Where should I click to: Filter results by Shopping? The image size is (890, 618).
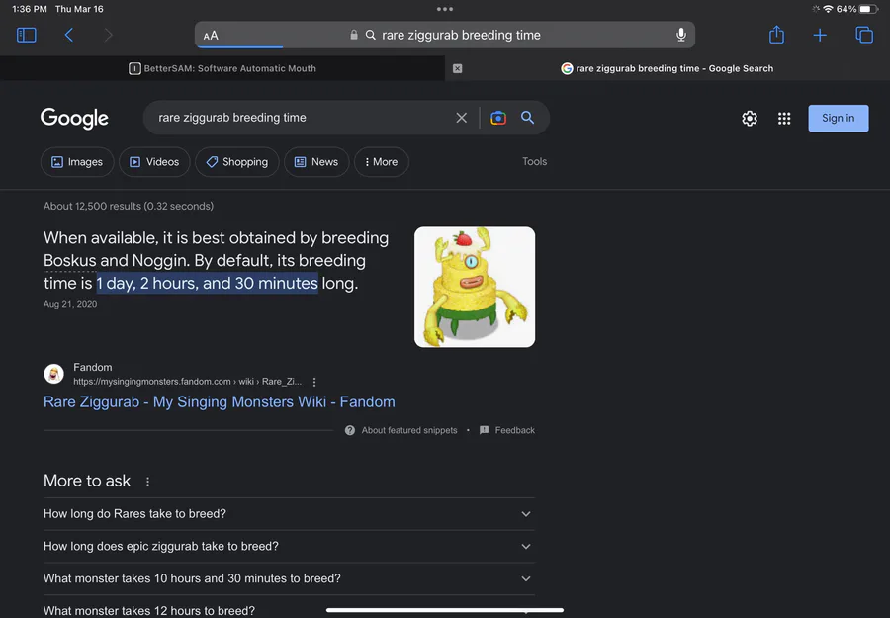(237, 162)
